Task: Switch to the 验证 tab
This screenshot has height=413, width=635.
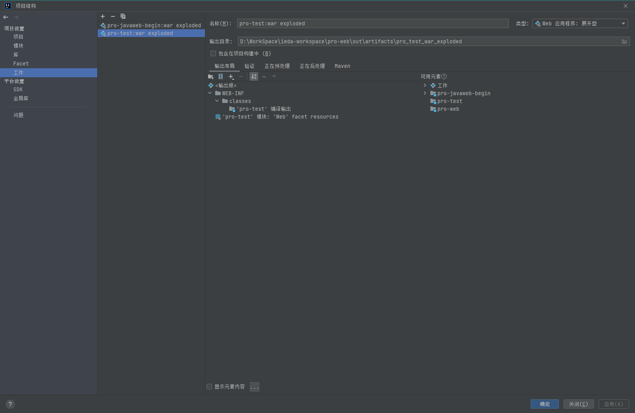Action: tap(250, 66)
